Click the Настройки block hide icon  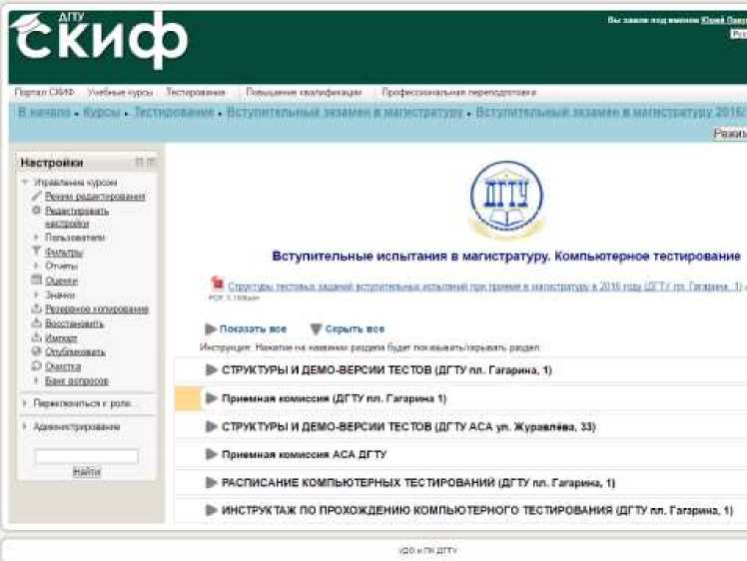151,162
